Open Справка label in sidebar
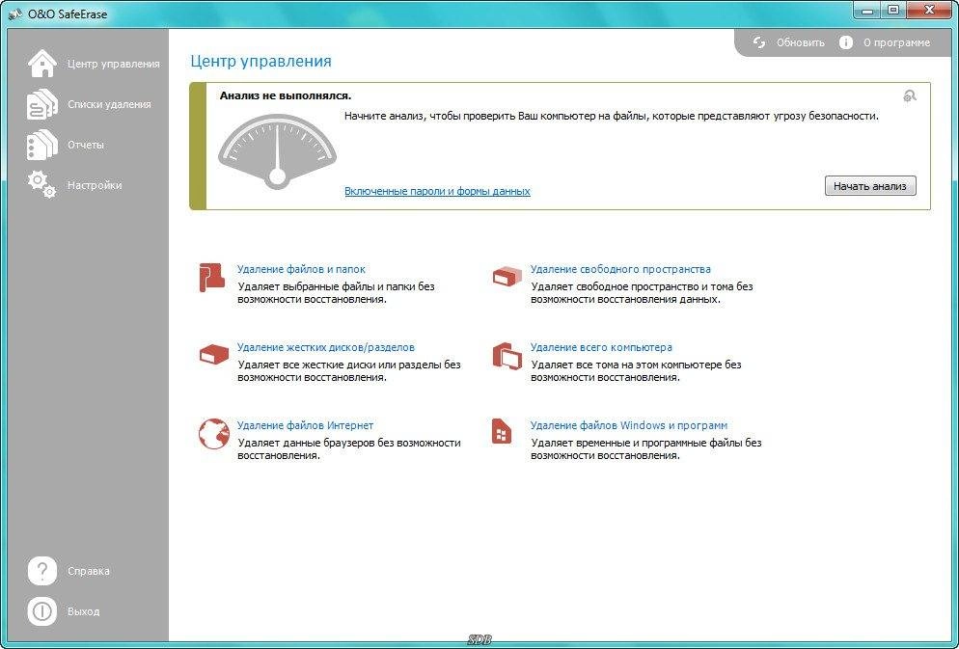This screenshot has height=649, width=959. click(x=89, y=571)
